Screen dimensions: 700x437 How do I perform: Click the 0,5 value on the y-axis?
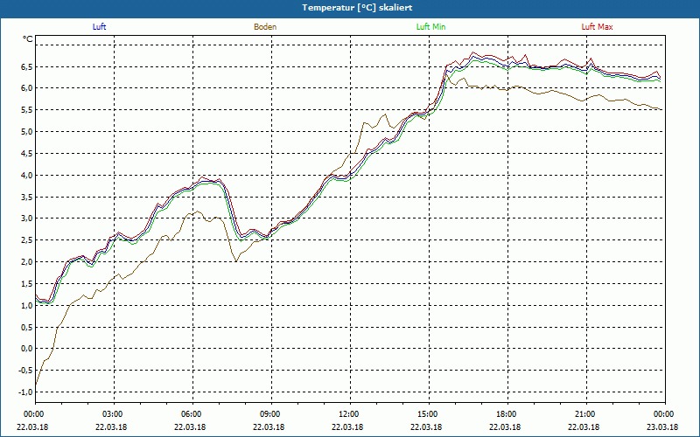[26, 327]
